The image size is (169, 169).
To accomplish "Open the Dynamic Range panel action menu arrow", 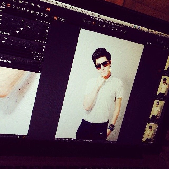I will (x=46, y=43).
